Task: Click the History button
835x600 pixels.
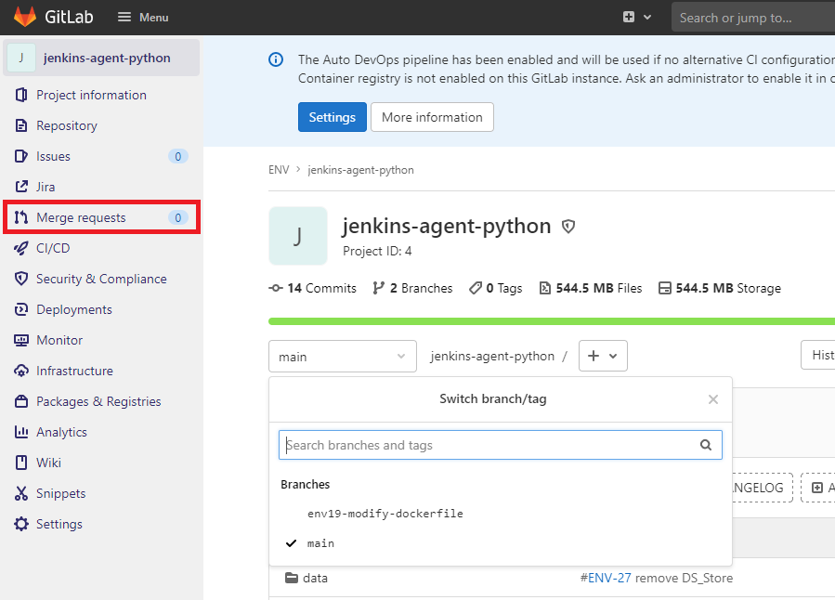Action: pos(818,355)
